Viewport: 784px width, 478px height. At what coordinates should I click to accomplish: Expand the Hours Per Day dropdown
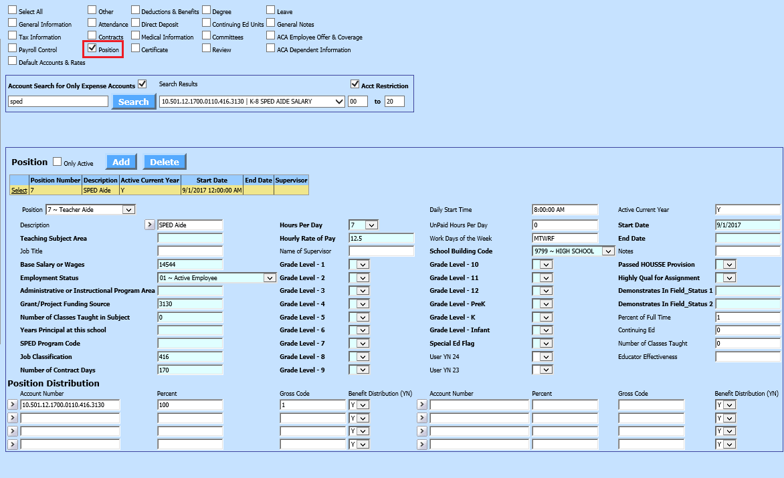[371, 225]
